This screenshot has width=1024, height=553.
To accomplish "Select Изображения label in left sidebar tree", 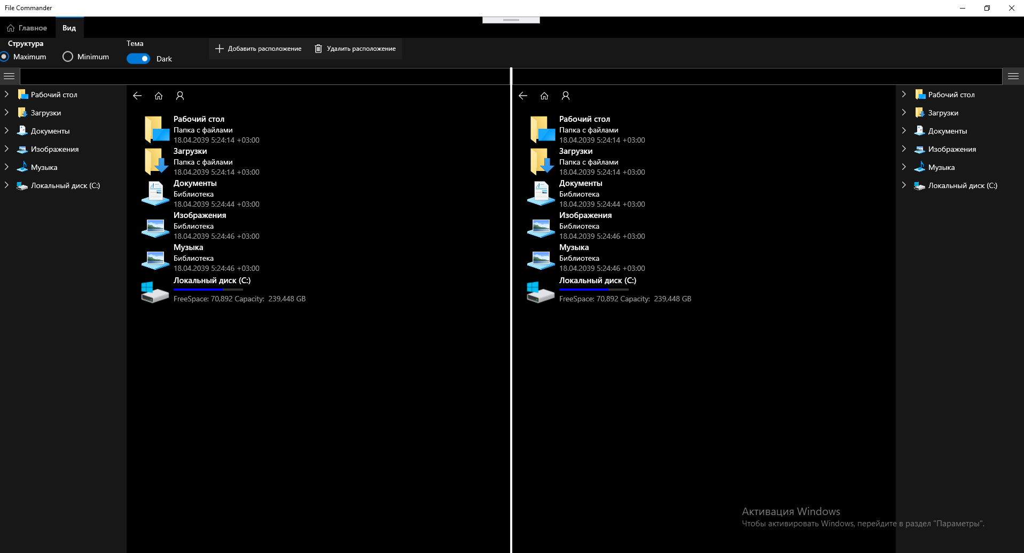I will [x=55, y=149].
